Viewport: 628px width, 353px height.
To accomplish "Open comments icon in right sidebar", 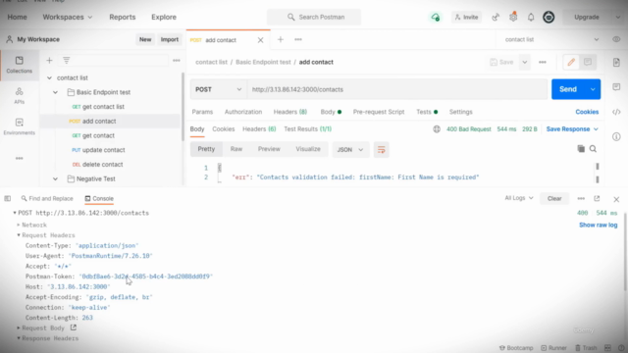I will tap(616, 87).
